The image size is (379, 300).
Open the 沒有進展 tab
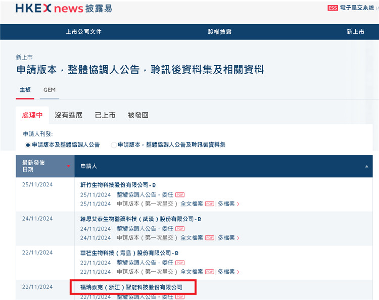68,115
